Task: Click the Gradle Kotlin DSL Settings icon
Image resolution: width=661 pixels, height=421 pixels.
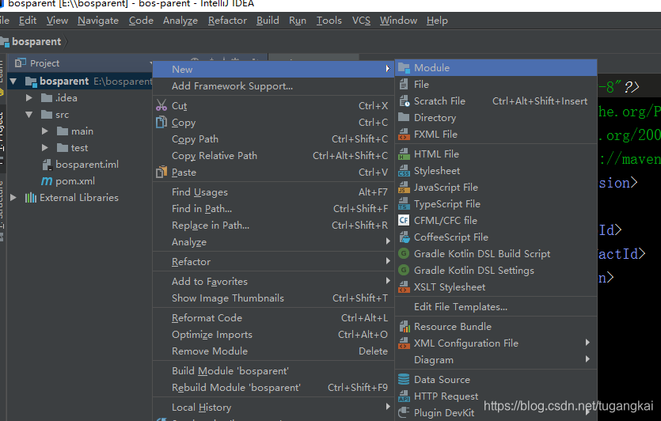Action: pos(404,270)
